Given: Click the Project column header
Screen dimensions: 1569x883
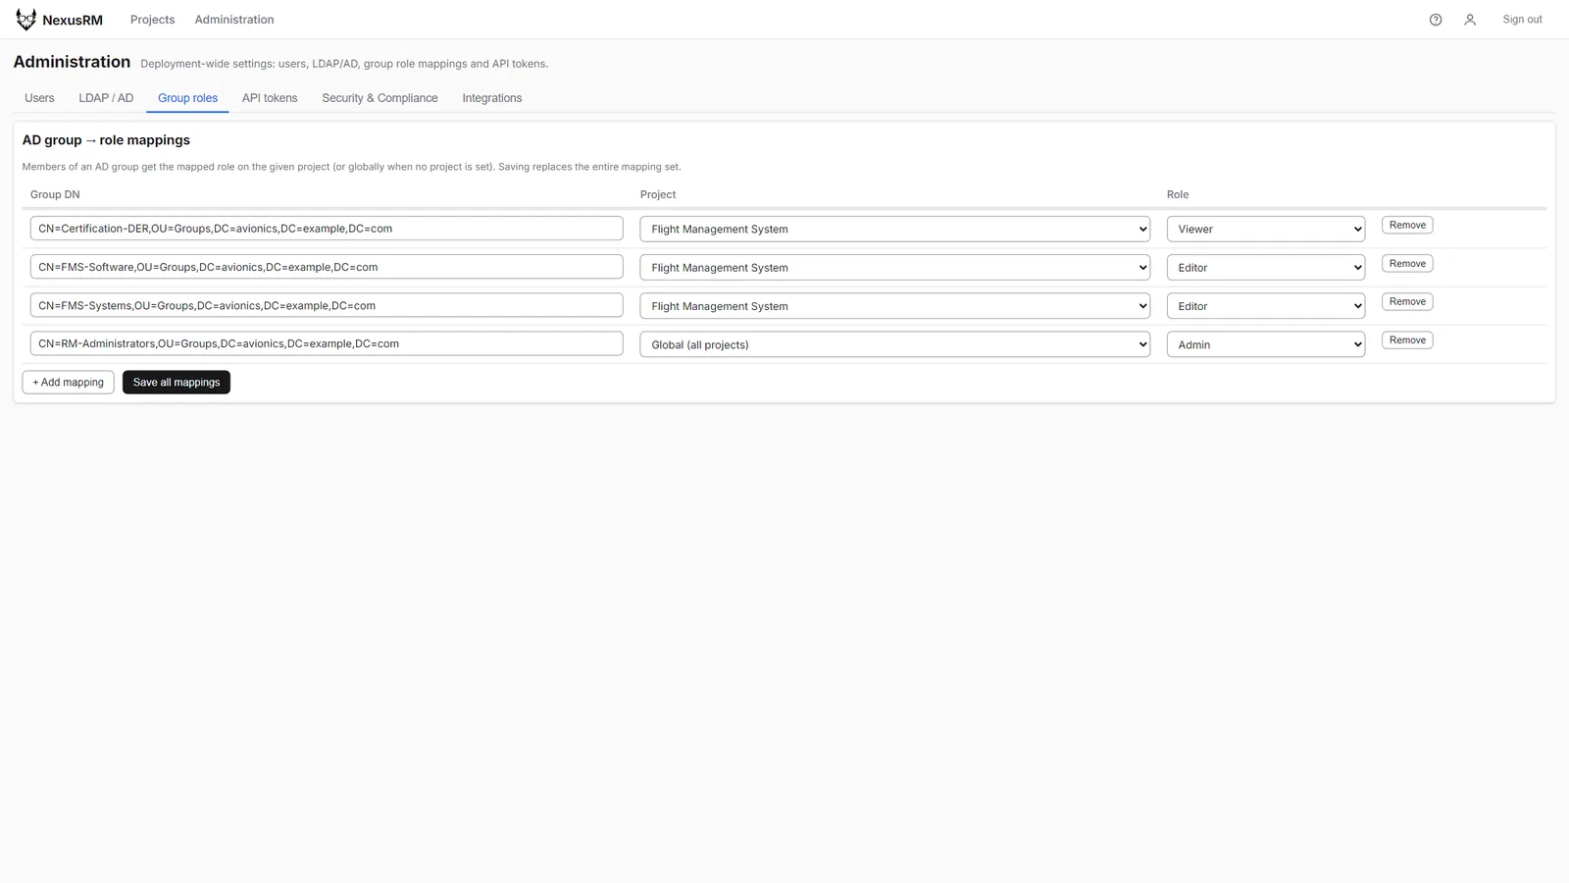Looking at the screenshot, I should point(658,194).
